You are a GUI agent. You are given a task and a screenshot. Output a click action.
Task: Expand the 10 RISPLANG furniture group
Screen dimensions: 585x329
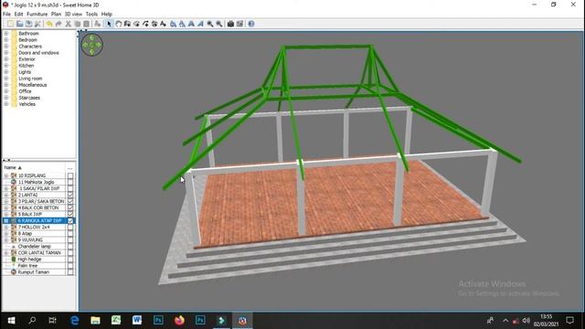click(6, 175)
